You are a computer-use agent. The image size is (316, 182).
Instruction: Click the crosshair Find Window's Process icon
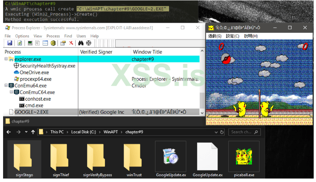coord(88,43)
